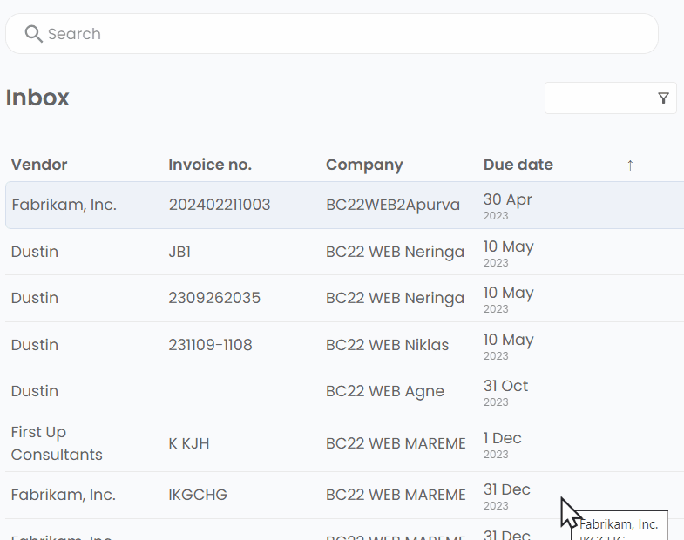
Task: Click BC22 WEB MAREME in K KJH row
Action: point(396,443)
